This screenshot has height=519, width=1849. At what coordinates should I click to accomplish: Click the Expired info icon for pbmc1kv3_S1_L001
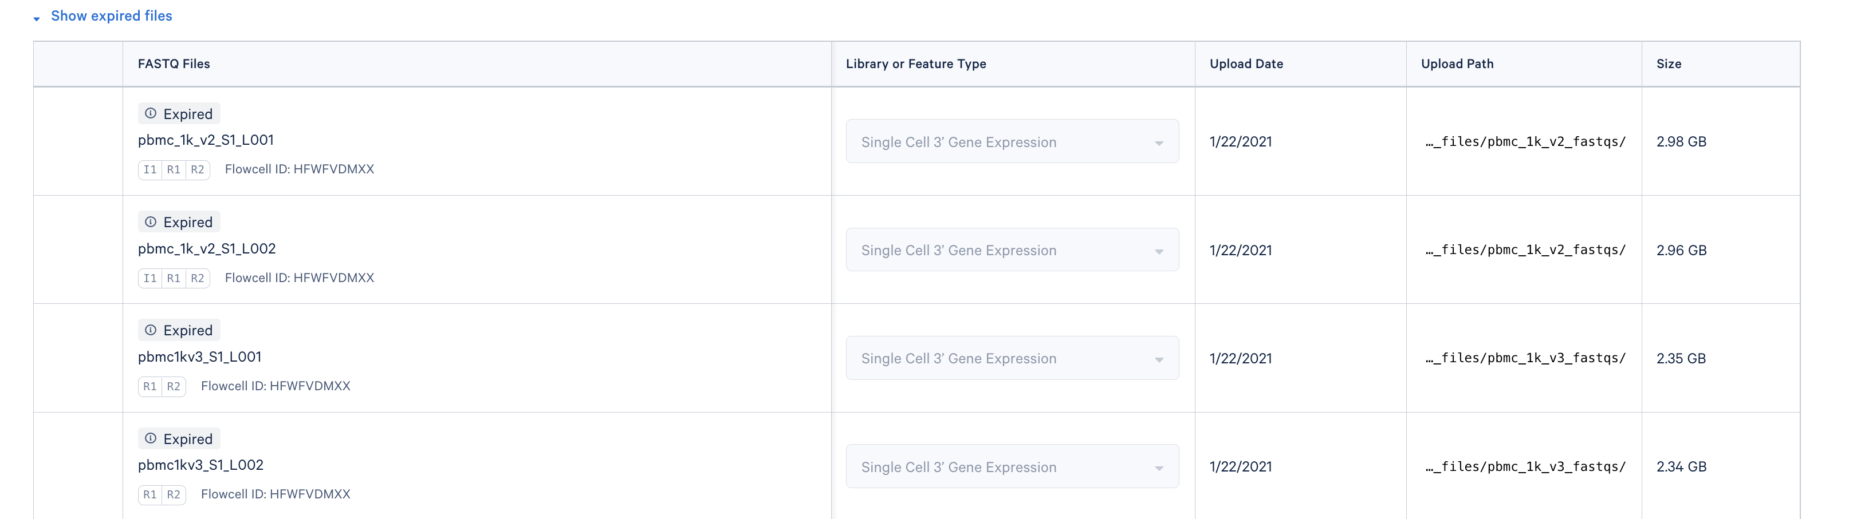[151, 330]
